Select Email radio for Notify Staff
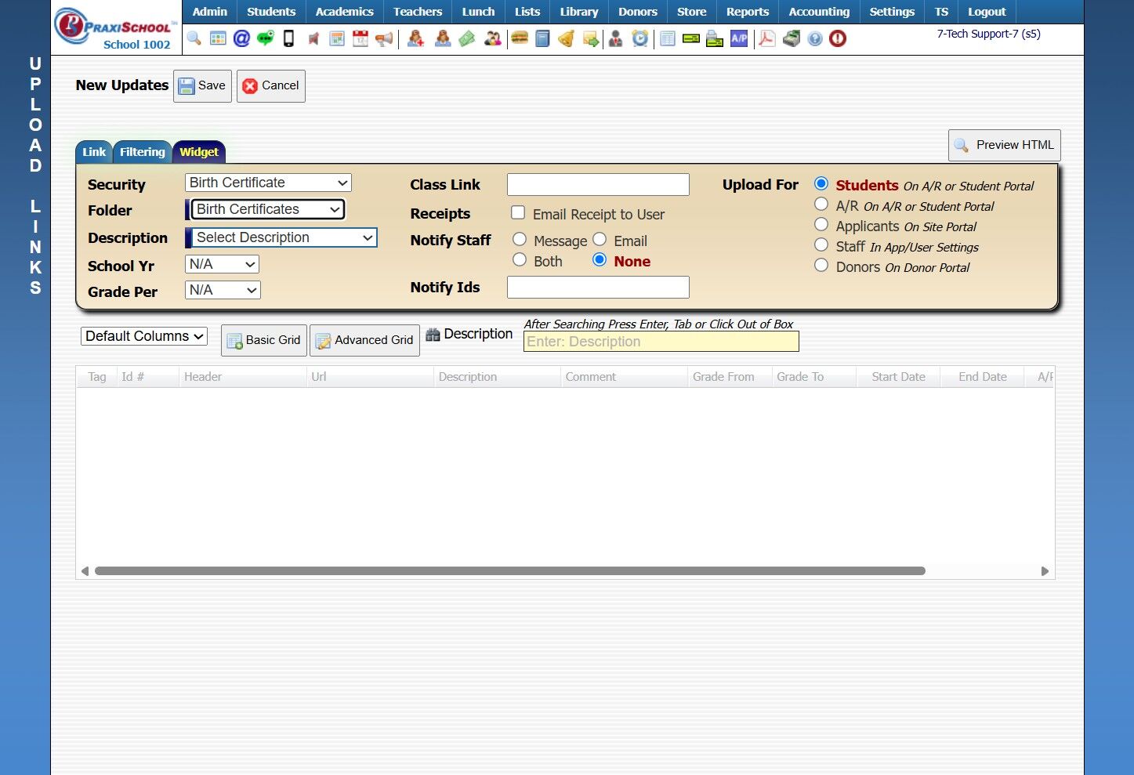 pos(600,239)
